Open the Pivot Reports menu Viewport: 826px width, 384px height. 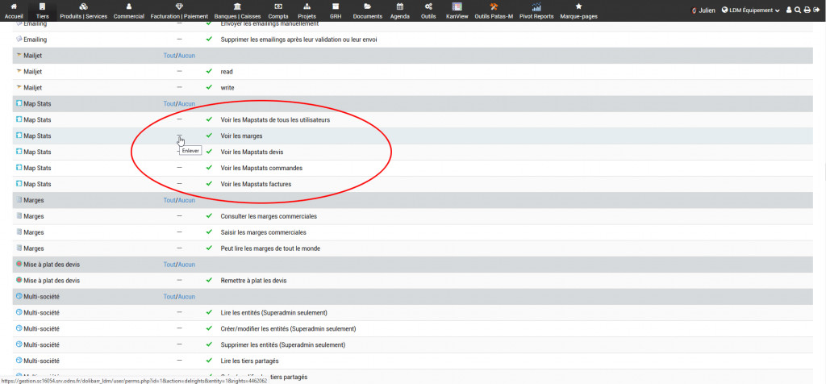[x=536, y=10]
